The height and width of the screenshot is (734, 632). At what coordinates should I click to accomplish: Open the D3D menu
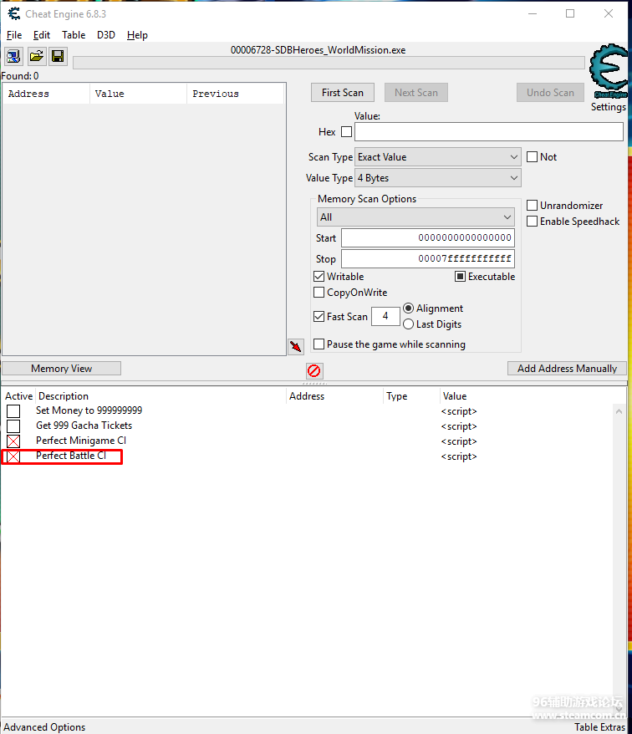[106, 35]
